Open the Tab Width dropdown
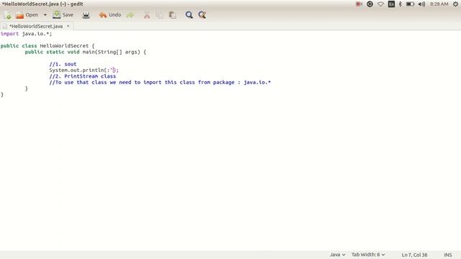 [x=368, y=255]
